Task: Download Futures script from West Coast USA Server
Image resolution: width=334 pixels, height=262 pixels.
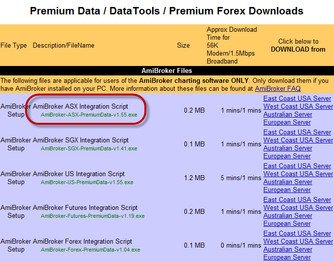Action: [x=298, y=207]
